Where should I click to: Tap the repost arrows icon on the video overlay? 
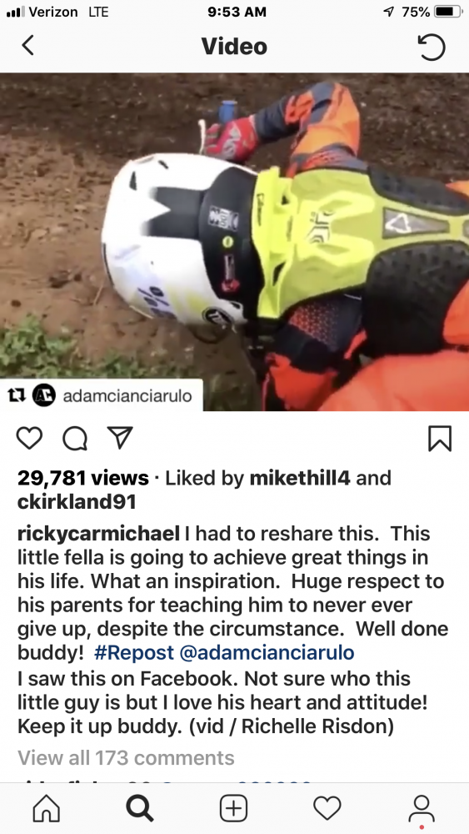17,395
